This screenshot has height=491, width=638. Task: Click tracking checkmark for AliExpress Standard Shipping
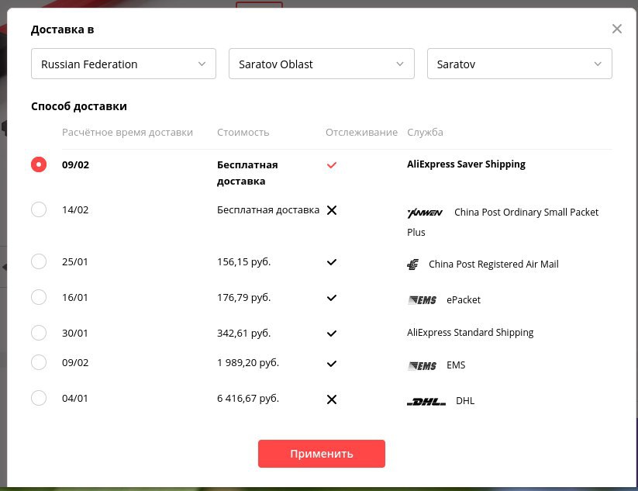[332, 334]
